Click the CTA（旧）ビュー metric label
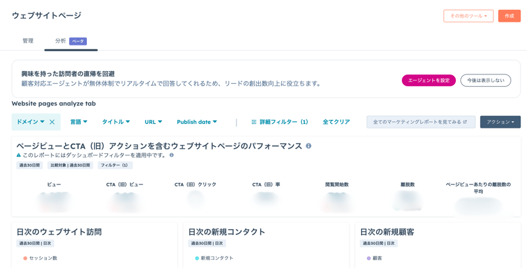Viewport: 527px width, 268px height. (125, 184)
